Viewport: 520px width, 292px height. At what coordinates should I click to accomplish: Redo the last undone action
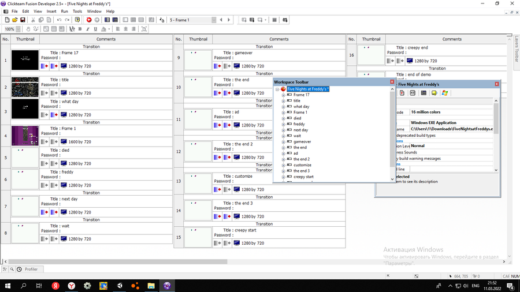pyautogui.click(x=67, y=20)
